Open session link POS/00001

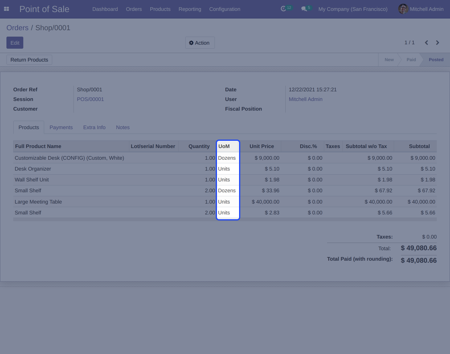click(90, 99)
